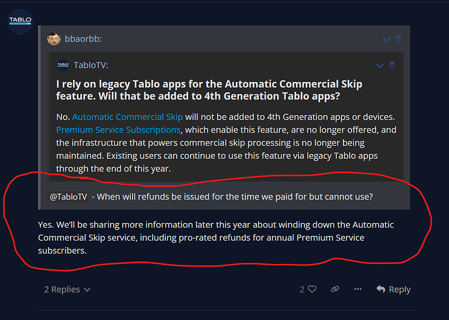
Task: Click the Reply button
Action: tap(394, 289)
